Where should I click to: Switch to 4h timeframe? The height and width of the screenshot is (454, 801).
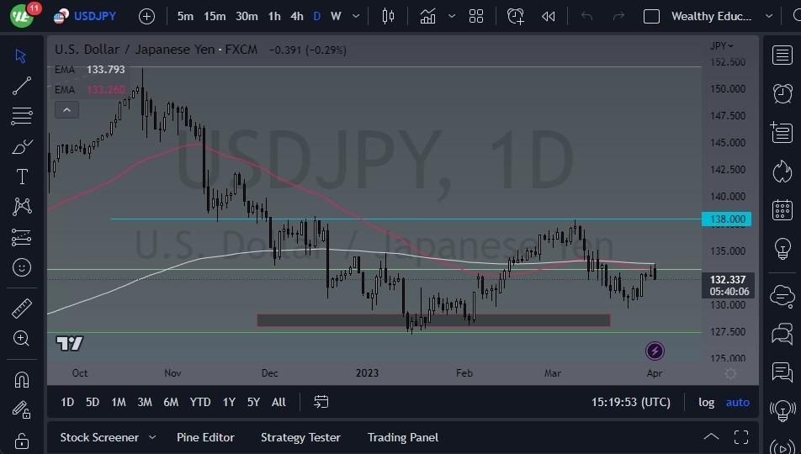297,16
